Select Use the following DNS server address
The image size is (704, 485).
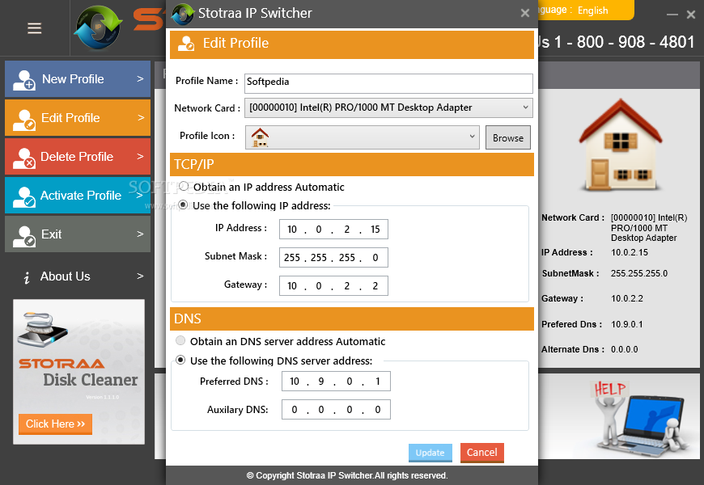point(180,360)
